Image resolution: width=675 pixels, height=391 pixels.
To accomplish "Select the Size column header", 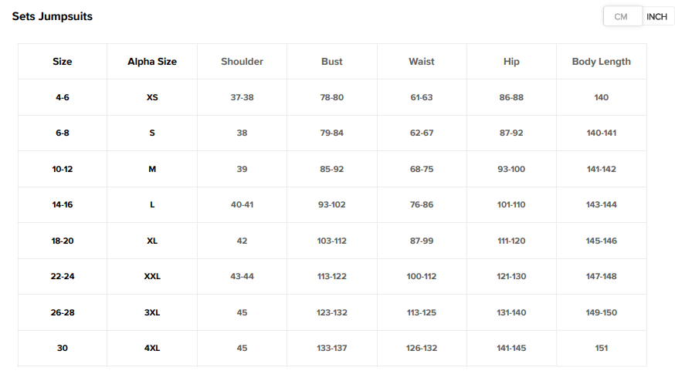I will 63,62.
